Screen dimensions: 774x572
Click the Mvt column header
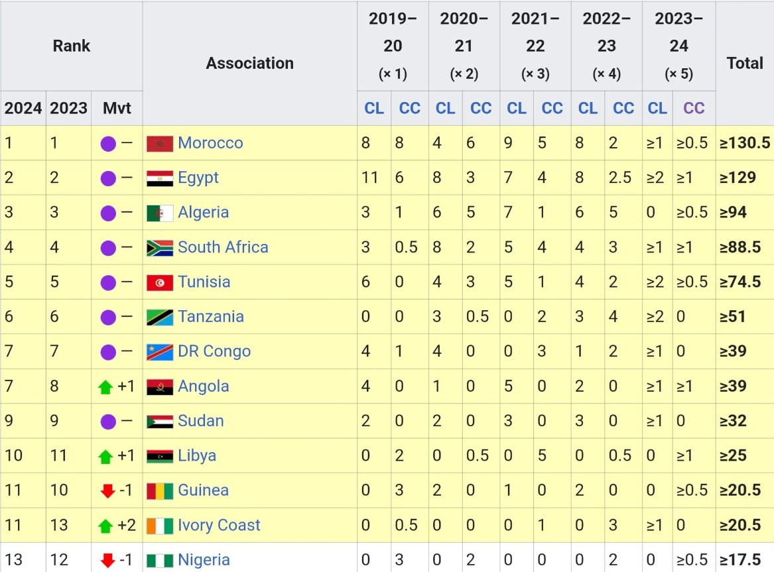[117, 108]
